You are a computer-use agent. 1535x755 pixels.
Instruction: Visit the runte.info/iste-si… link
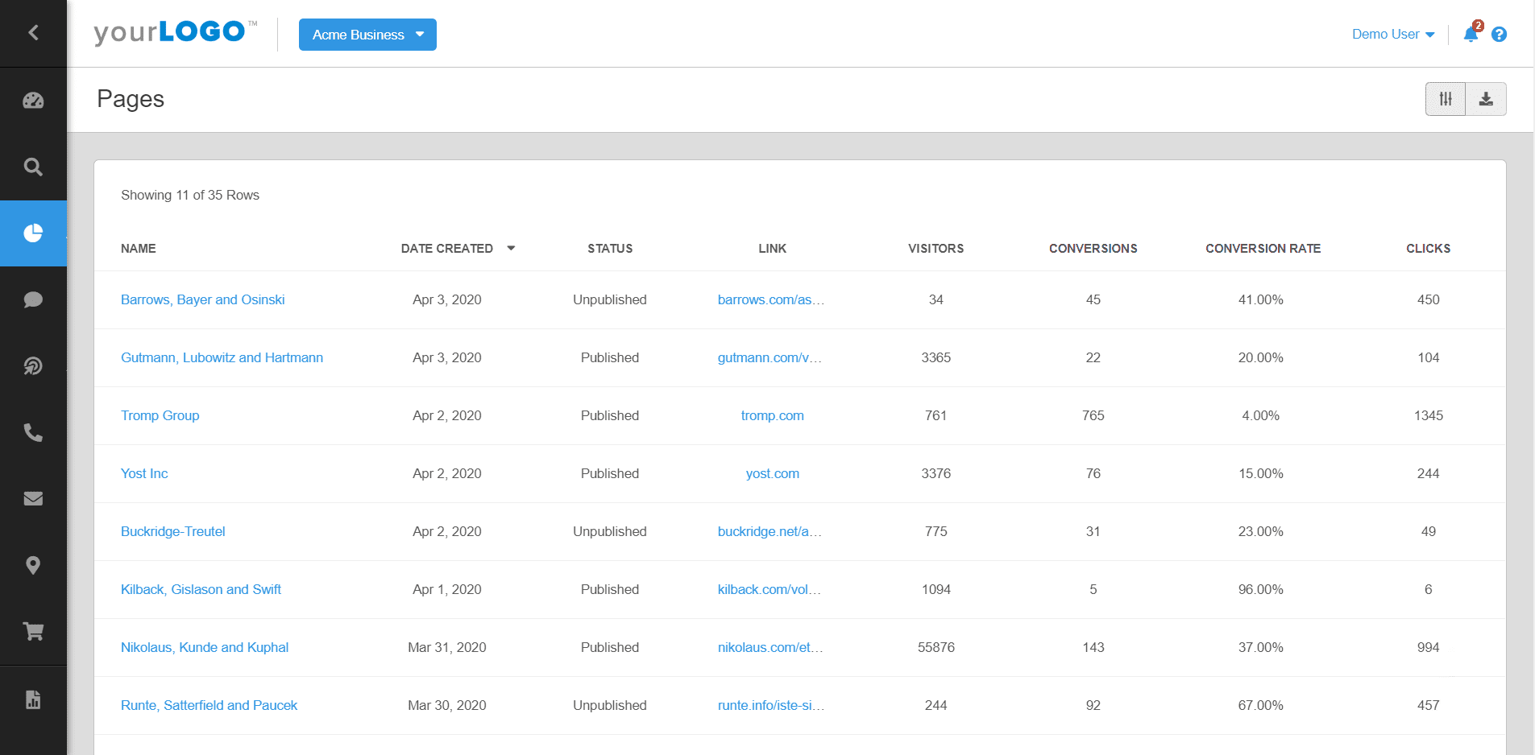(771, 705)
